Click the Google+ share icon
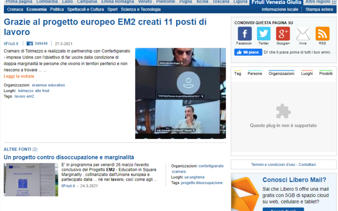The height and width of the screenshot is (211, 338). click(x=283, y=34)
